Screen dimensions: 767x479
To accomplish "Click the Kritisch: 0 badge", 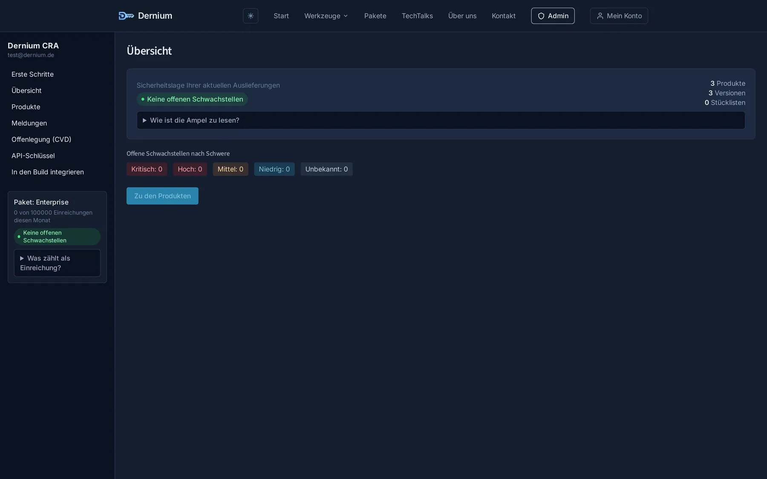I will [x=147, y=169].
